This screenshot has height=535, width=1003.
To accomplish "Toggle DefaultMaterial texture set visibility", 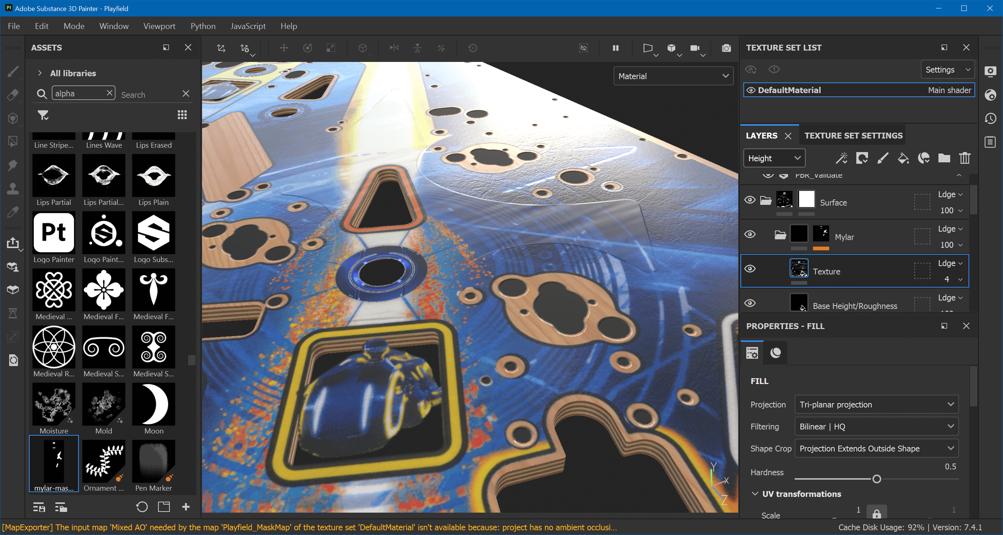I will click(751, 90).
